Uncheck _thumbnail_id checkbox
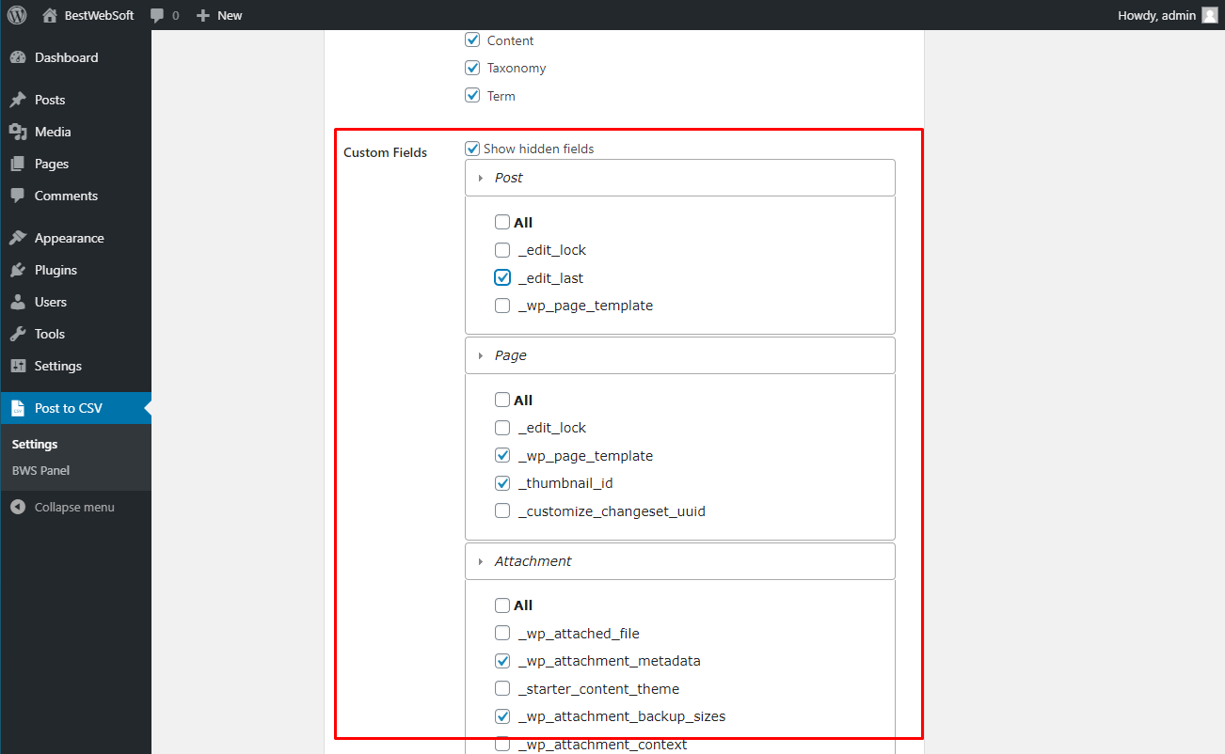The width and height of the screenshot is (1225, 754). [502, 483]
